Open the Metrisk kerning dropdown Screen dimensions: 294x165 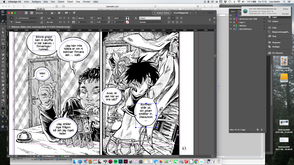87,18
